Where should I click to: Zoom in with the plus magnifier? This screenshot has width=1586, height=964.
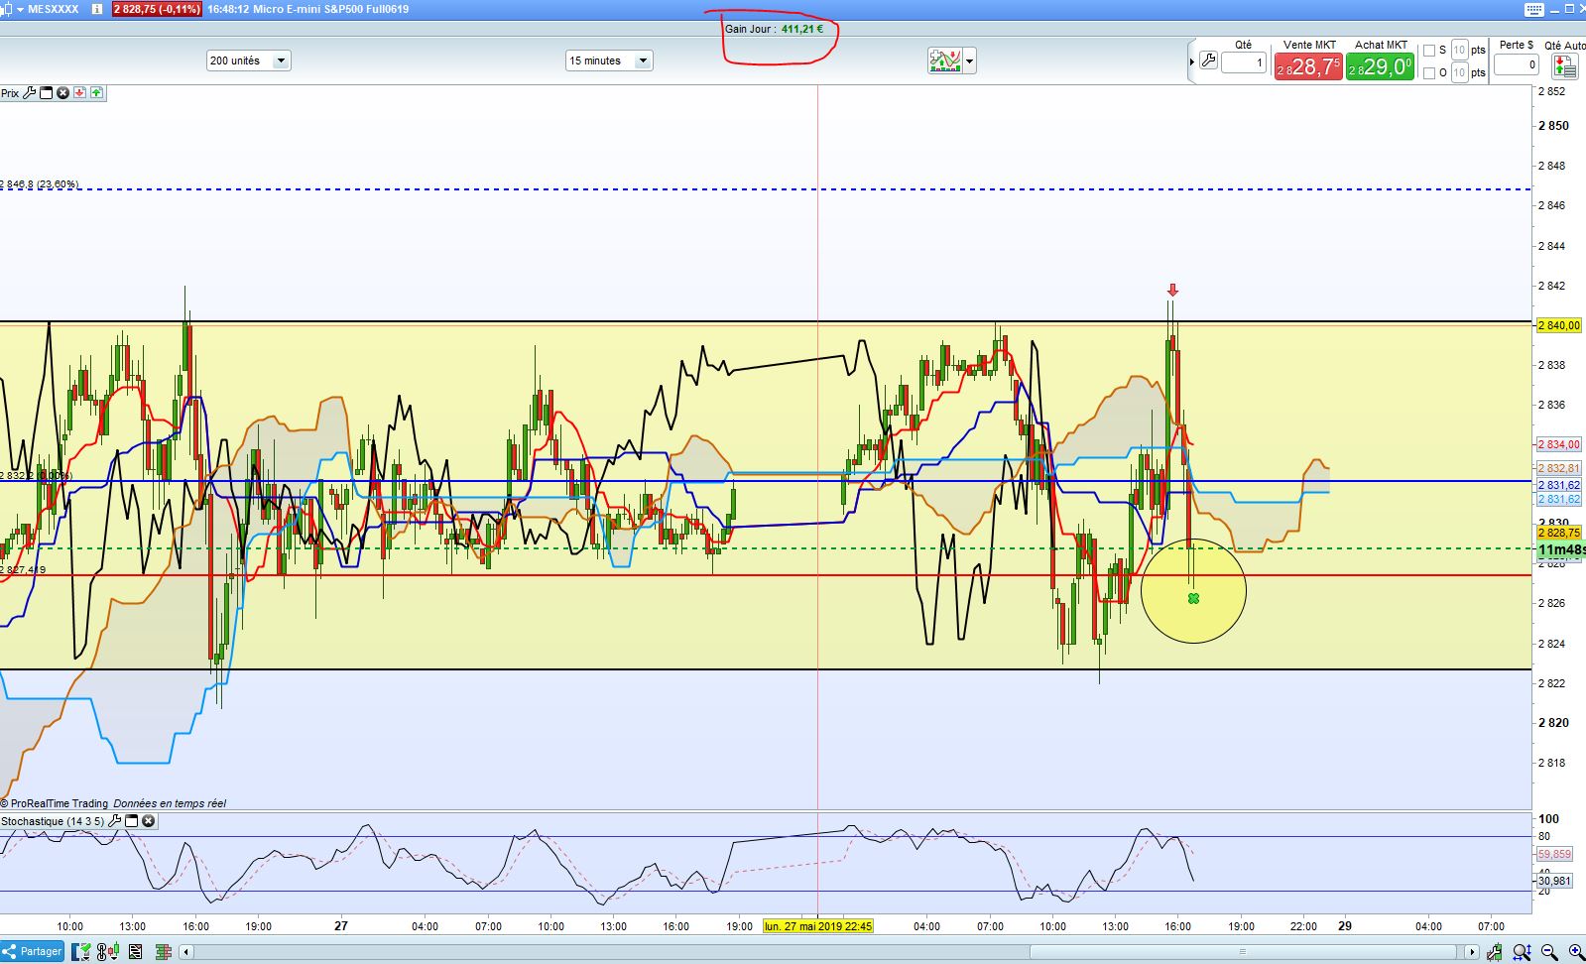[x=1574, y=952]
